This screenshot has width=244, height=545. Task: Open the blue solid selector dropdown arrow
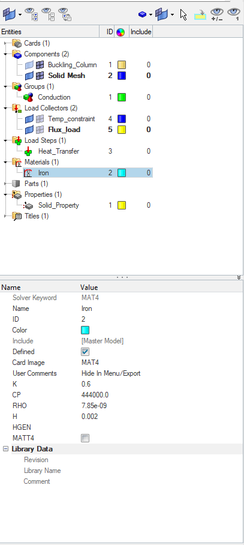(x=150, y=14)
